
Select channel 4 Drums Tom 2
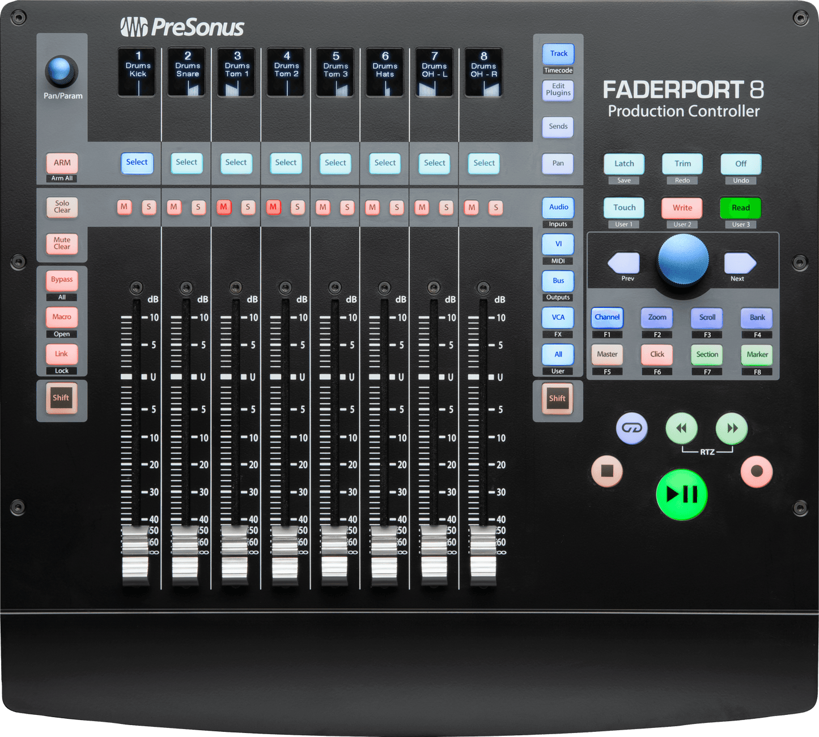(x=286, y=163)
